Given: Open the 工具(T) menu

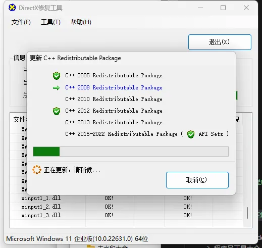Looking at the screenshot, I should (x=50, y=22).
